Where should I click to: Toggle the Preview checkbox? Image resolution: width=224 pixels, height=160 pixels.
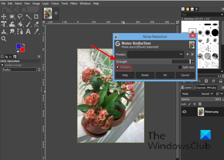(118, 68)
